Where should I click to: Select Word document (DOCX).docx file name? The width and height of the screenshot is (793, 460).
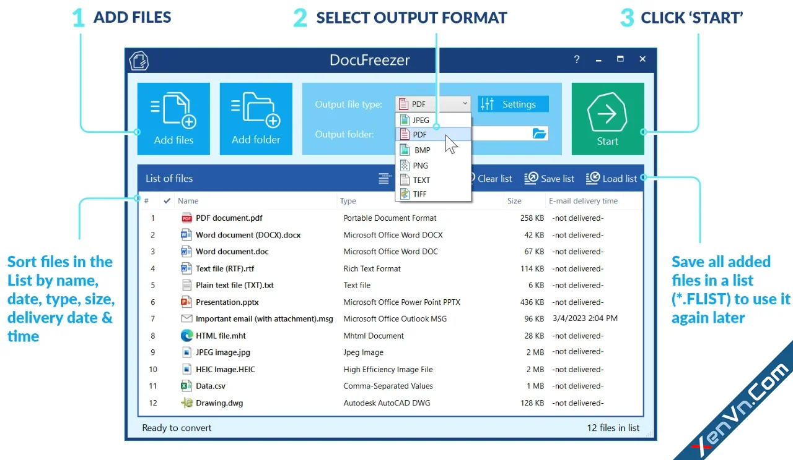point(248,235)
